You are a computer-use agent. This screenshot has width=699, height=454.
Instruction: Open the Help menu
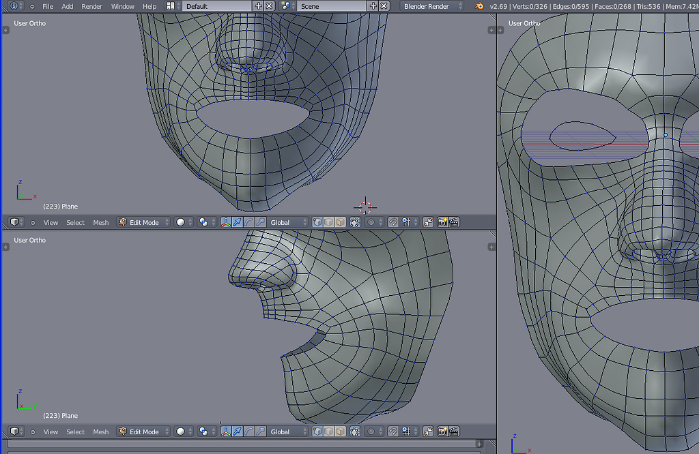(x=149, y=6)
